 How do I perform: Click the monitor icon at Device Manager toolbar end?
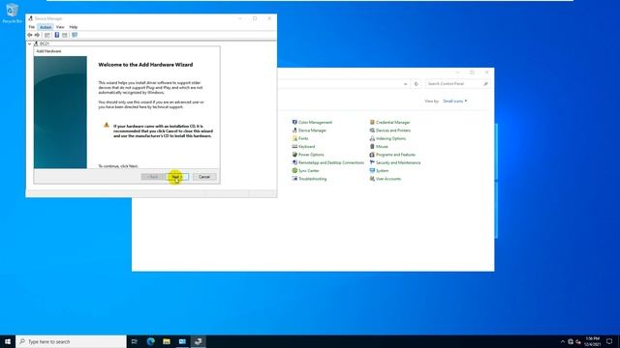click(x=75, y=35)
